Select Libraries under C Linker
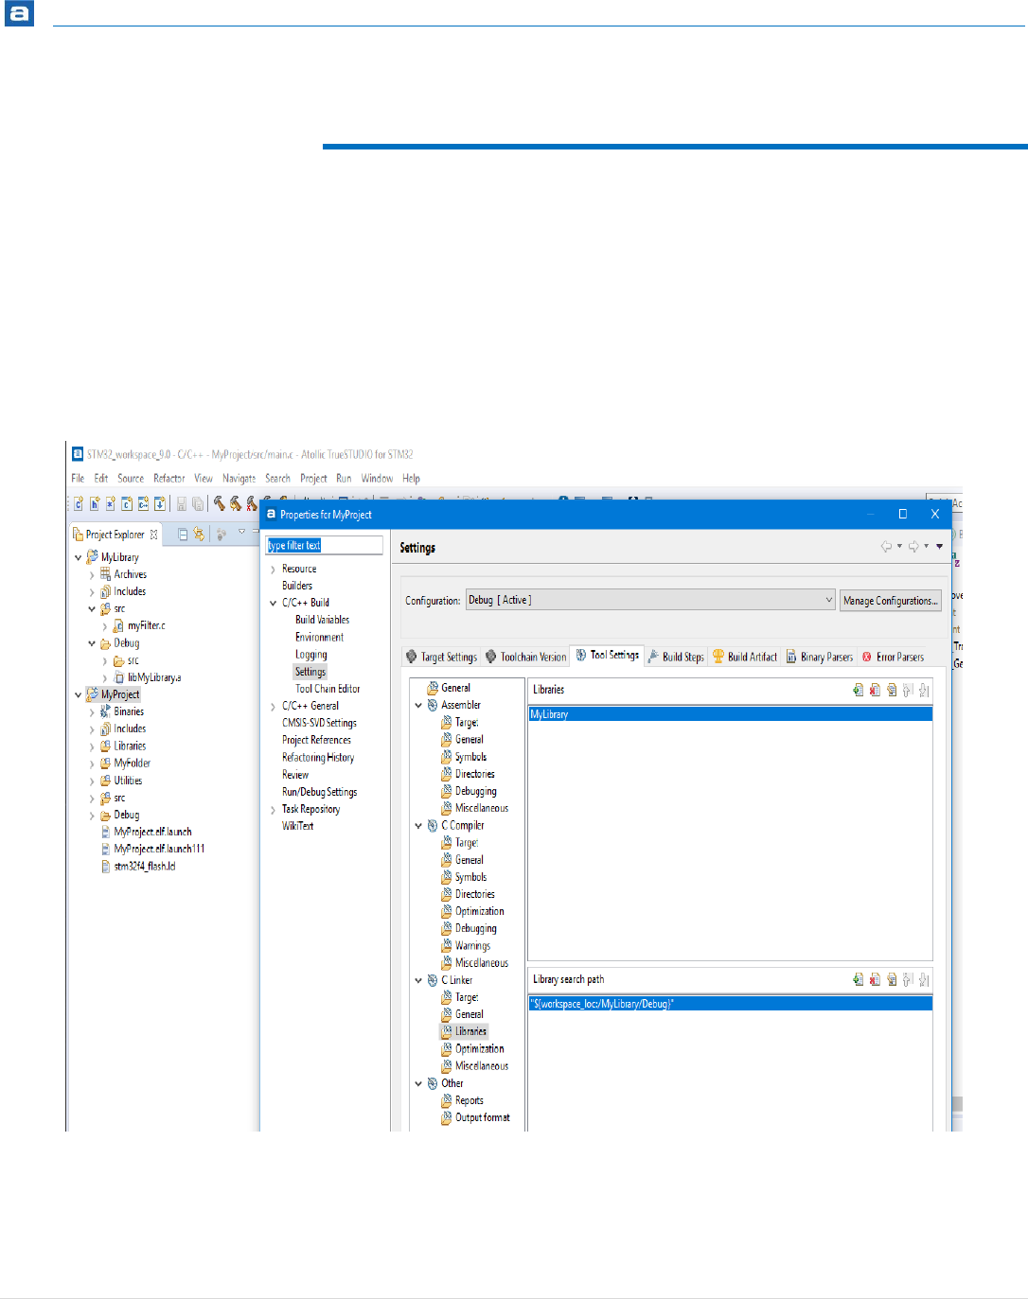The width and height of the screenshot is (1028, 1299). (x=464, y=1031)
